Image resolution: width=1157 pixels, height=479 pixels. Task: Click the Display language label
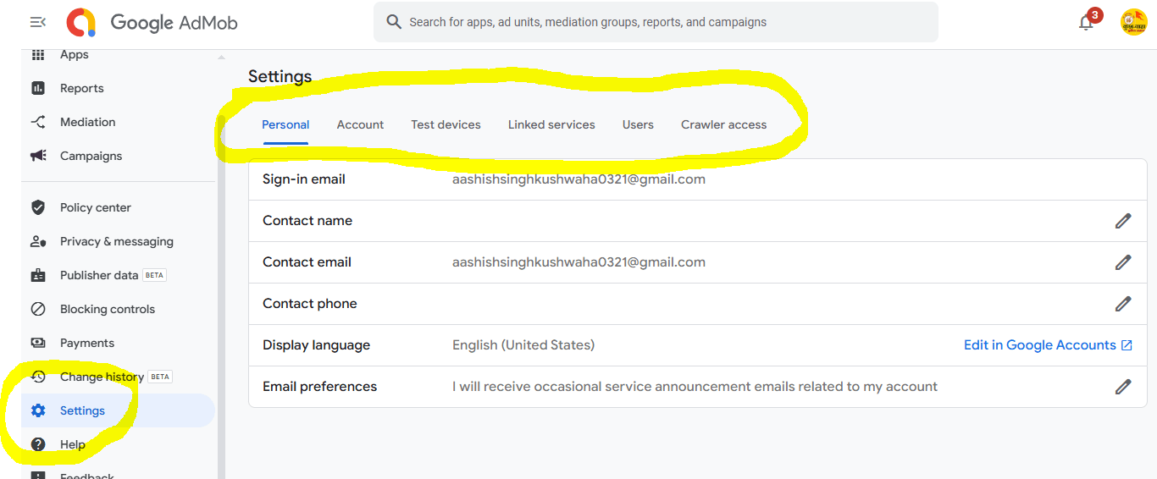317,345
